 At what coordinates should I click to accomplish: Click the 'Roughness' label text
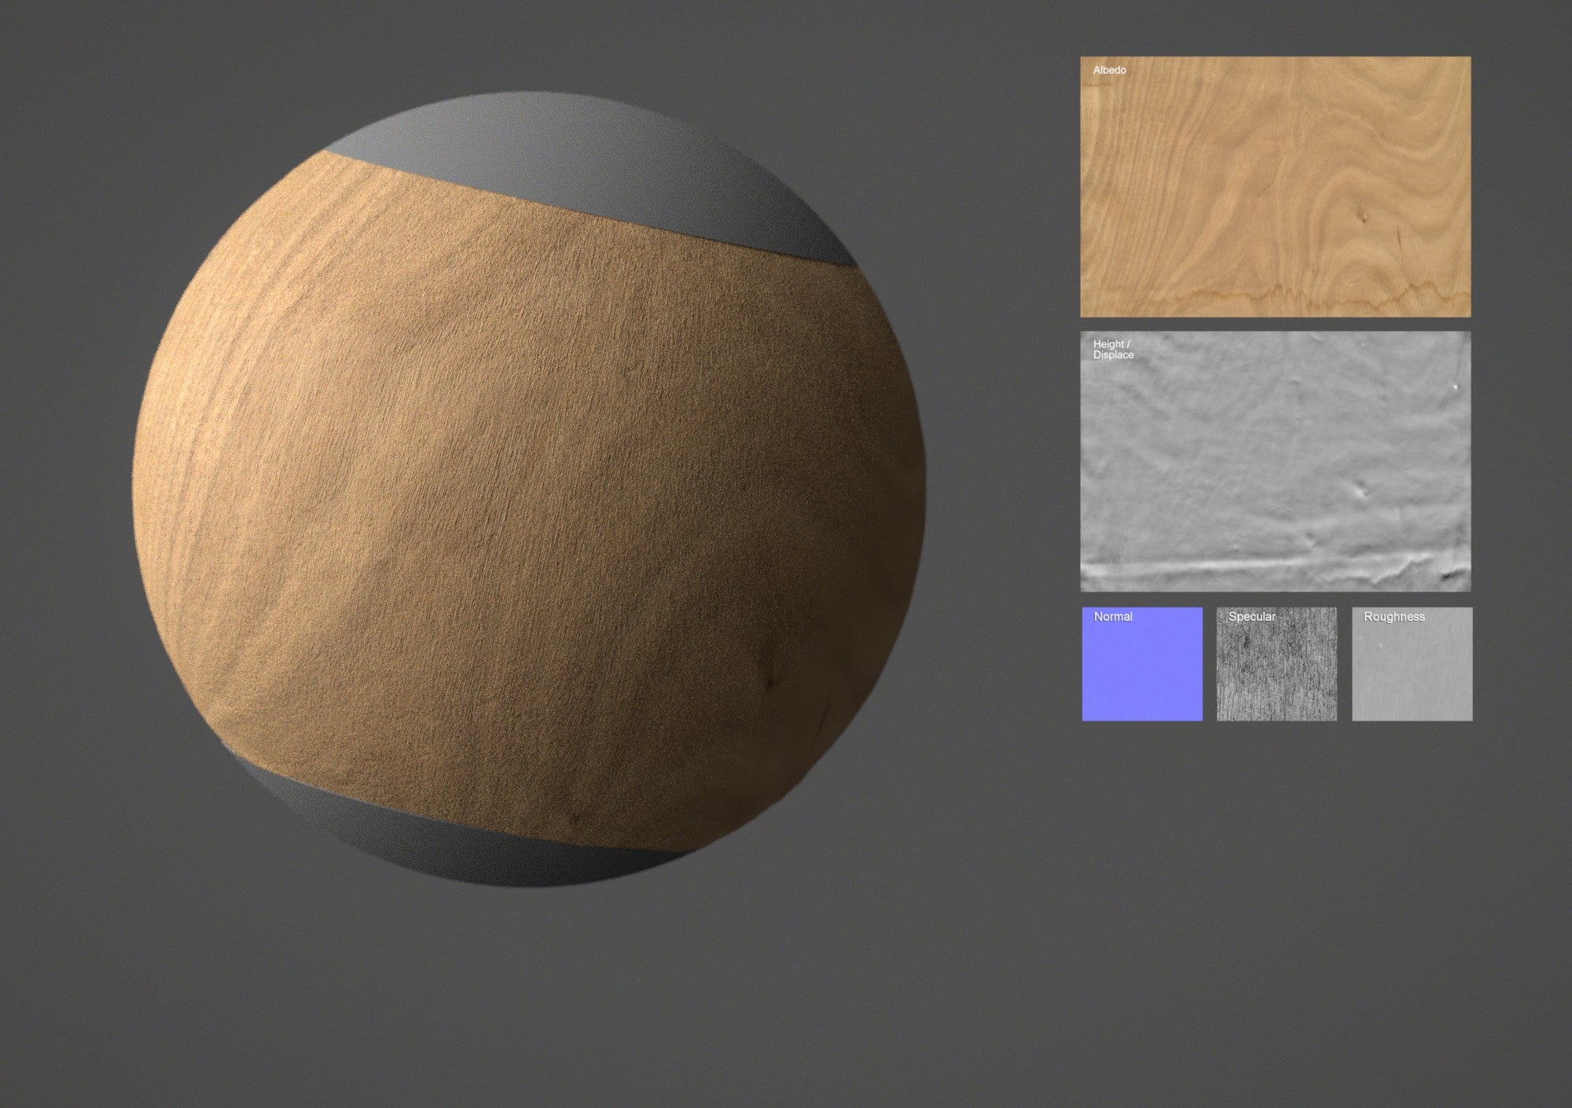[1394, 617]
